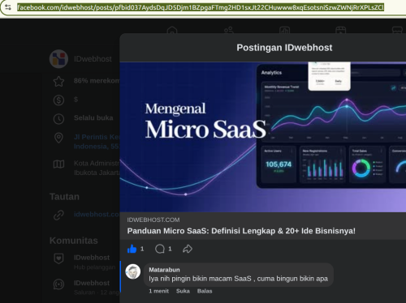The width and height of the screenshot is (406, 303).
Task: Open the idwebhost.com website link
Action: [x=97, y=215]
